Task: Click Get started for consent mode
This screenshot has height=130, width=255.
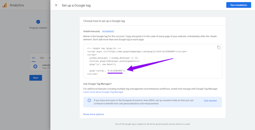Action: pos(210,100)
